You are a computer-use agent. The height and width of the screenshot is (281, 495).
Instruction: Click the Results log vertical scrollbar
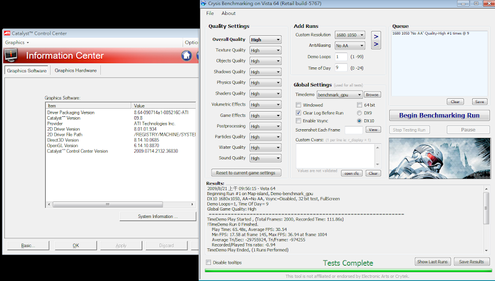486,219
